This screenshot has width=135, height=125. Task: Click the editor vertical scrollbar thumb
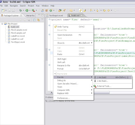coord(46,55)
